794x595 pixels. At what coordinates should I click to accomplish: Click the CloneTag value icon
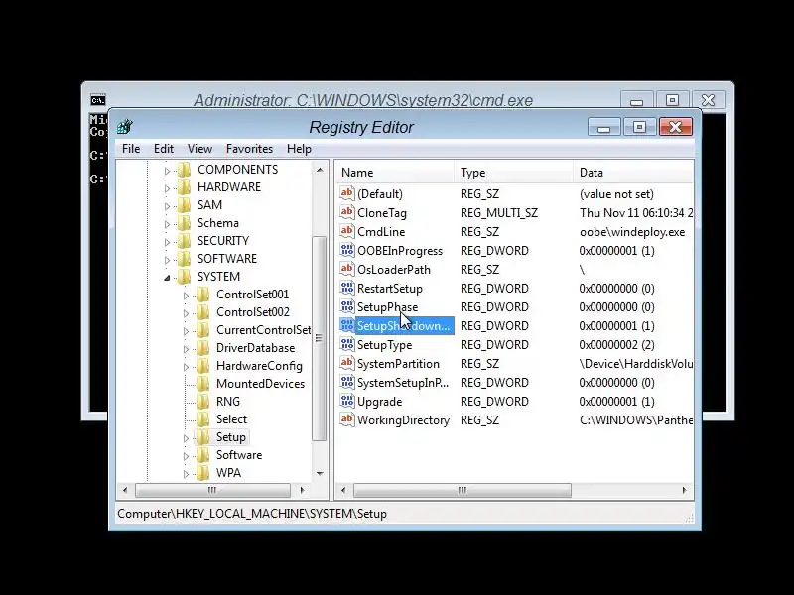[346, 212]
